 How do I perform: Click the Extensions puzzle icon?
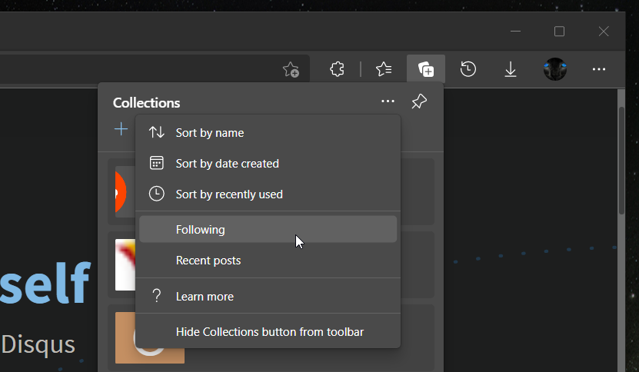[x=336, y=70]
